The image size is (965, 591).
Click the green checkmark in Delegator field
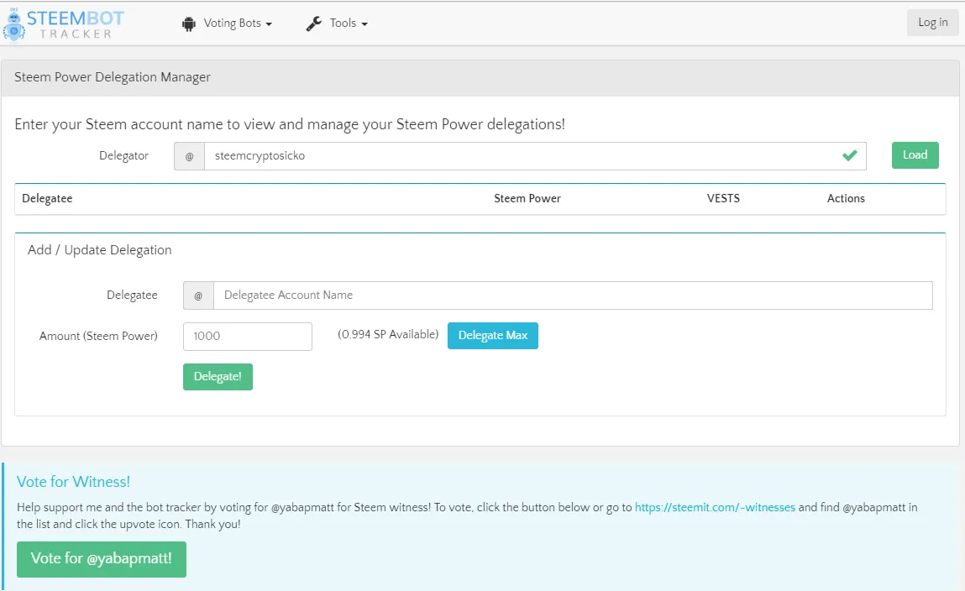point(850,155)
